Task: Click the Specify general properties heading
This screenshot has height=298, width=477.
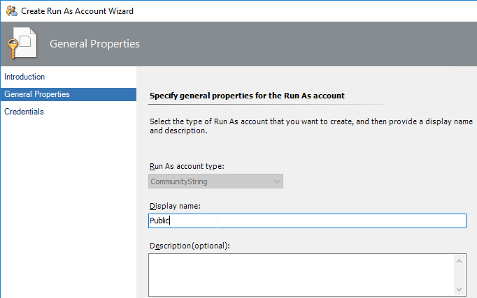Action: 247,96
